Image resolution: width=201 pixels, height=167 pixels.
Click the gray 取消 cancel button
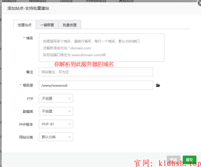(x=173, y=160)
